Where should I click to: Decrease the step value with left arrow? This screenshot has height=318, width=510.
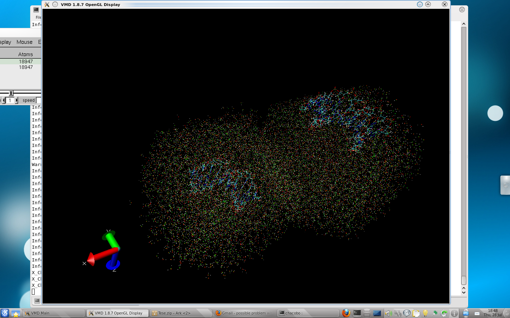(4, 100)
